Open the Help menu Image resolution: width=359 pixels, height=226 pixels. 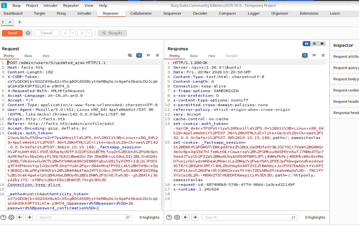point(103,5)
